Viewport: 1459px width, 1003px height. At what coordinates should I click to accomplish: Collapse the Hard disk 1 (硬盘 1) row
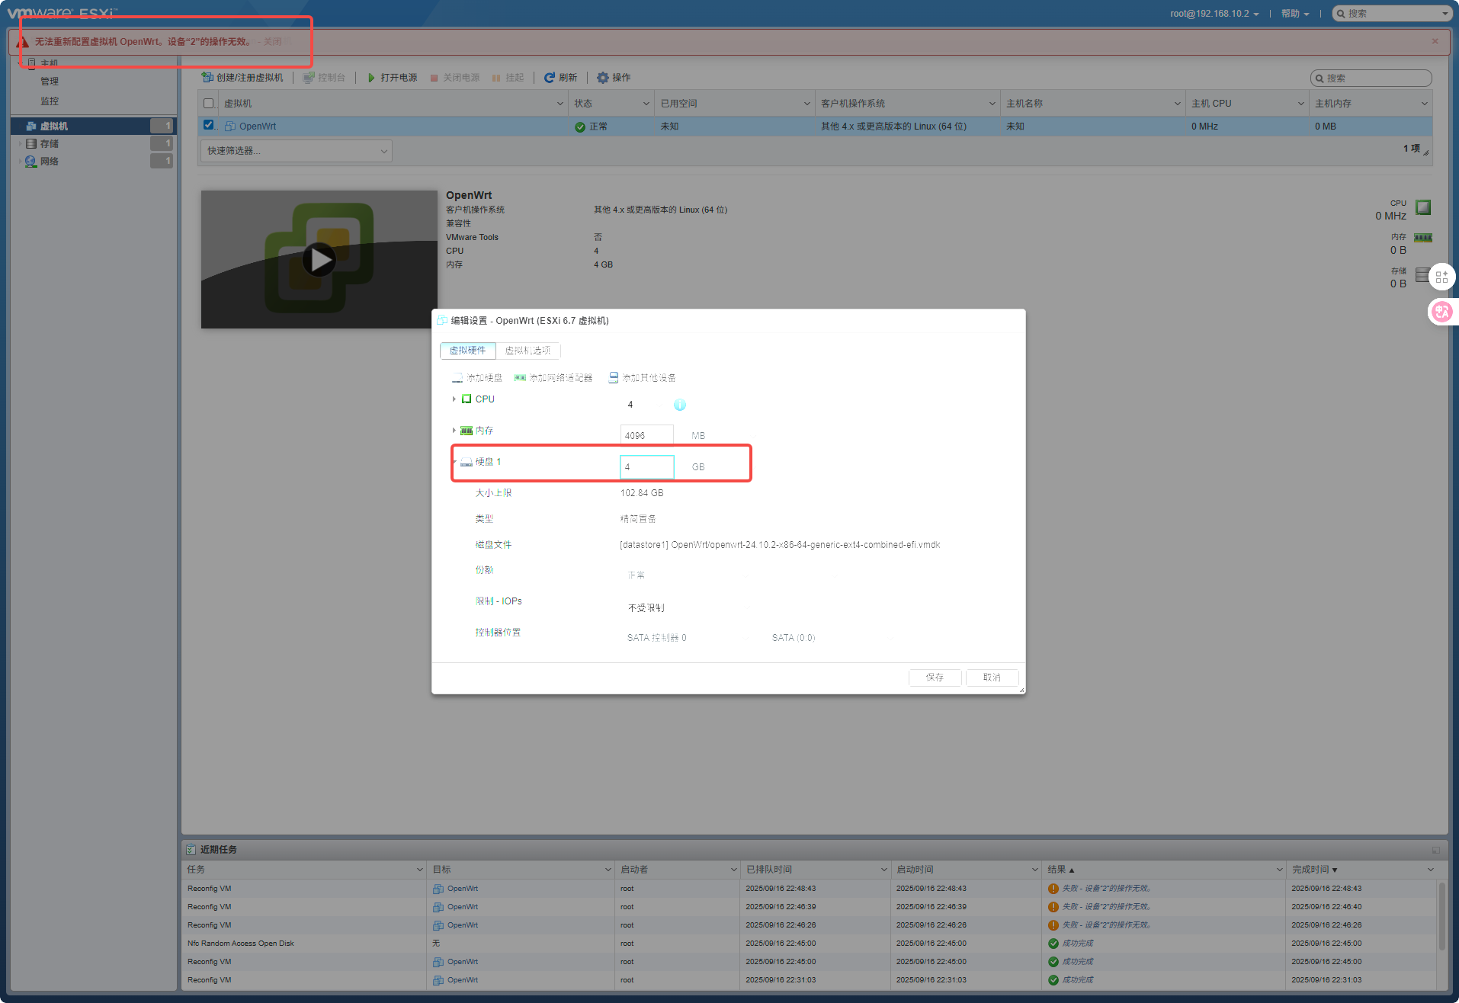click(x=454, y=462)
